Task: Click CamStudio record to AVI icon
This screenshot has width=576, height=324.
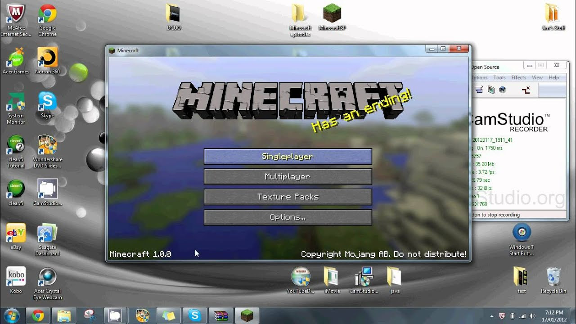Action: pos(491,90)
